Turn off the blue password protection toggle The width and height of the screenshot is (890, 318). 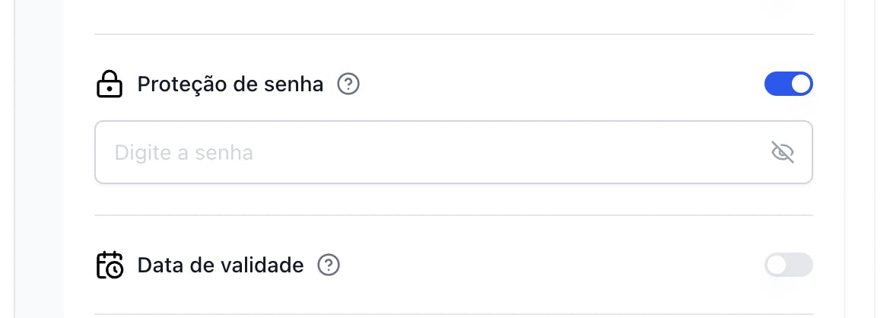coord(788,84)
